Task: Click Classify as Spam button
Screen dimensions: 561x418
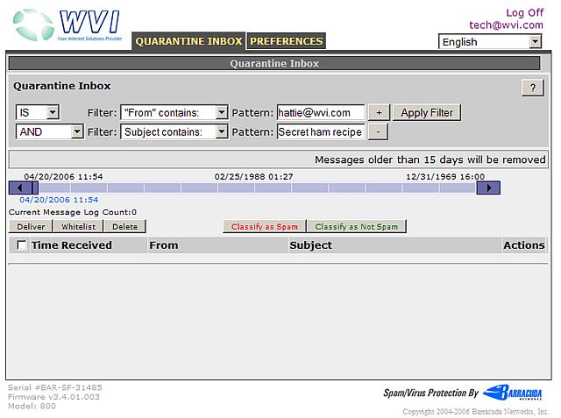Action: [x=265, y=227]
